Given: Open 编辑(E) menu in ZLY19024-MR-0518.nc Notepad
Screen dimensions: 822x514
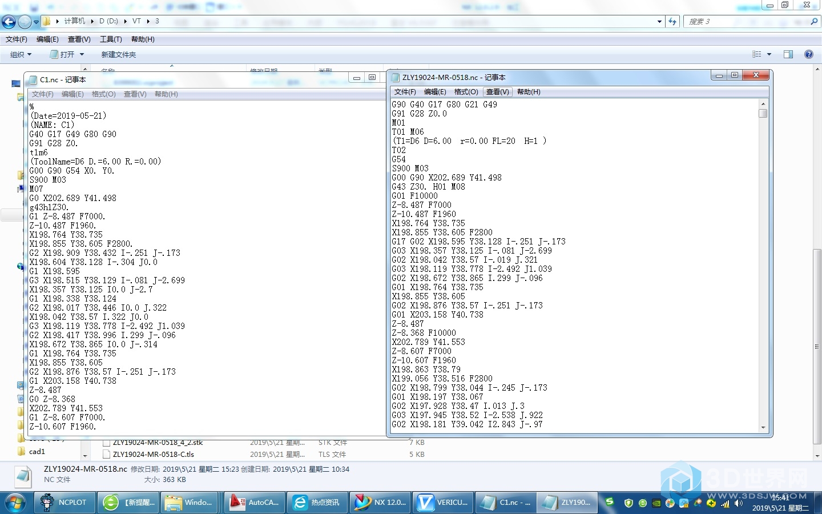Looking at the screenshot, I should (x=435, y=92).
